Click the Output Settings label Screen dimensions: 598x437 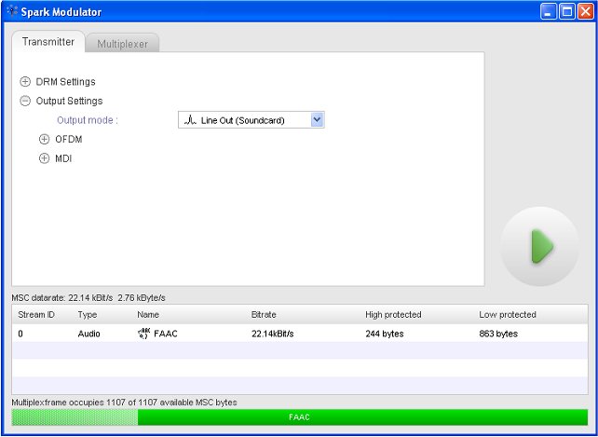[69, 101]
